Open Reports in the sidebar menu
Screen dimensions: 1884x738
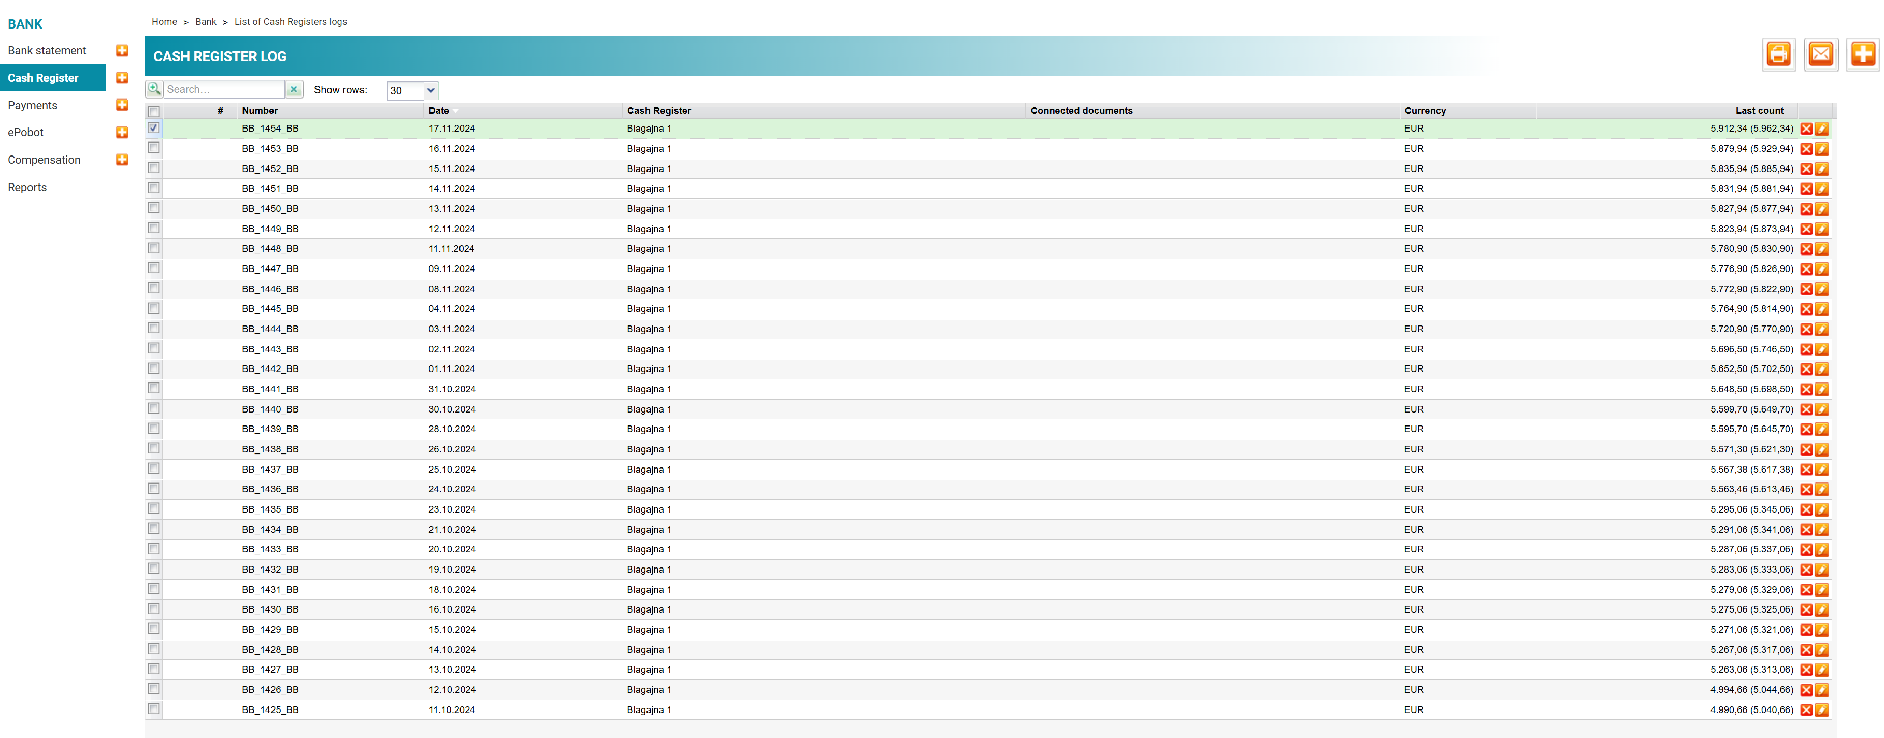click(27, 187)
